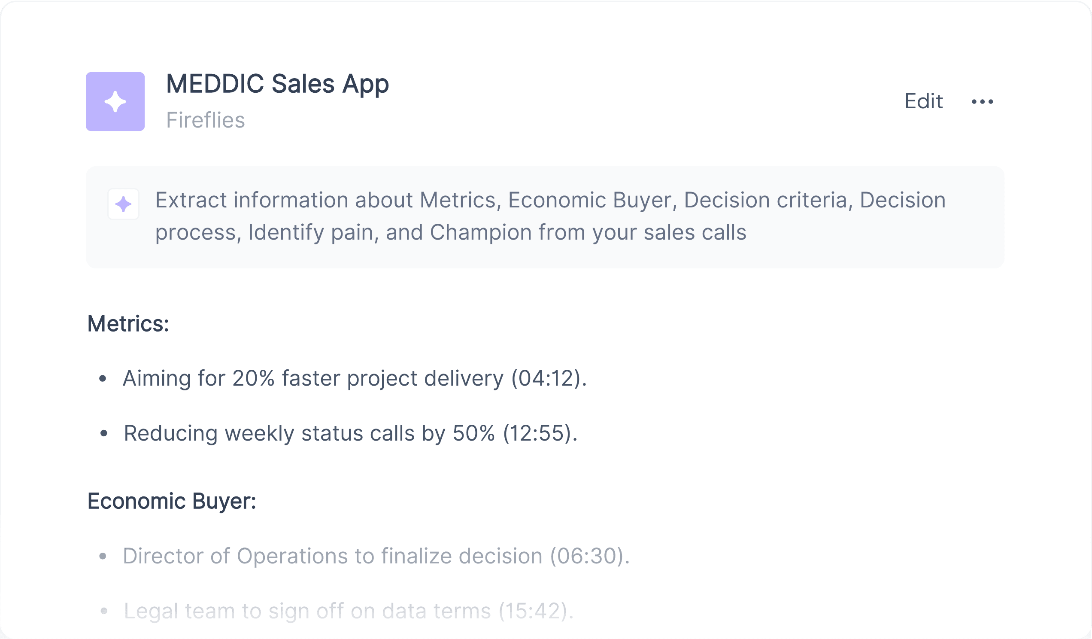Click the Fireflies author label
This screenshot has height=639, width=1092.
(x=206, y=120)
